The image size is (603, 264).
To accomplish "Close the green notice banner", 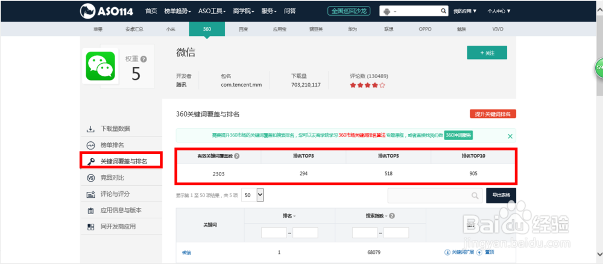I will coord(510,136).
